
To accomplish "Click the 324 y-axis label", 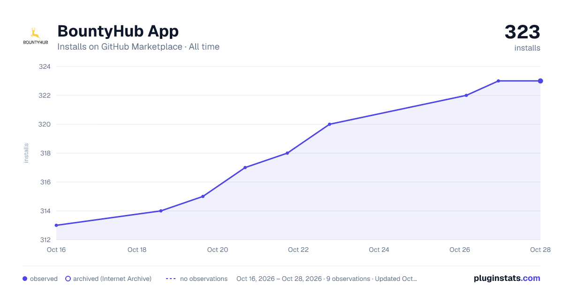I will coord(45,66).
